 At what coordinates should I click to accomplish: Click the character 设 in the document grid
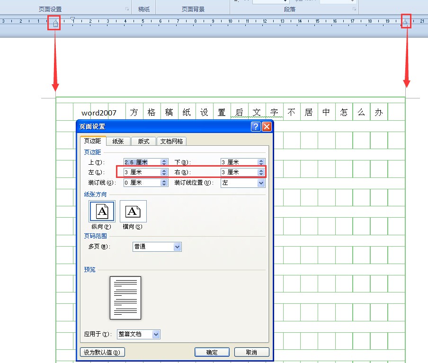pyautogui.click(x=204, y=112)
